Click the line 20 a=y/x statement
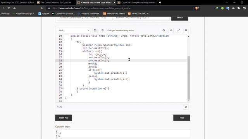 (x=93, y=67)
